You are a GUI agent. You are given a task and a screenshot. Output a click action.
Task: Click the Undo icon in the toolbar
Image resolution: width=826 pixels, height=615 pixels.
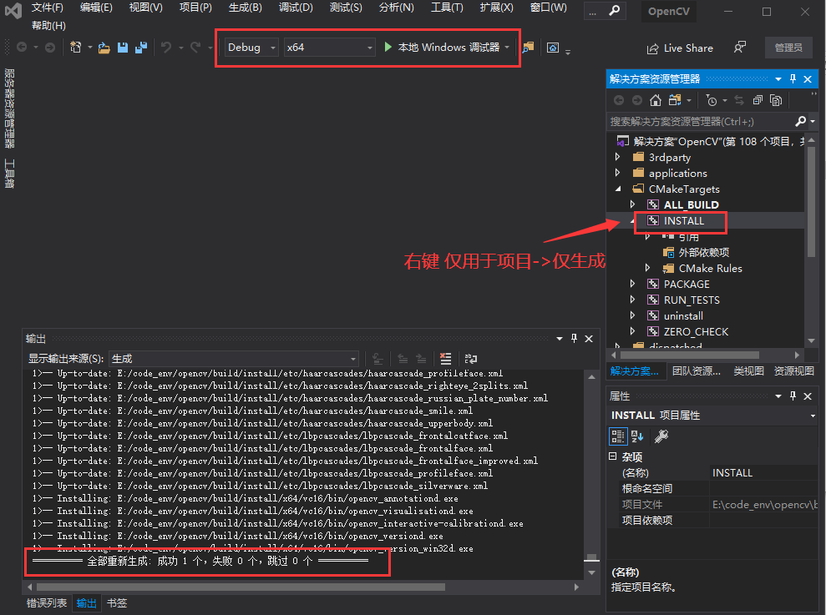pos(165,48)
